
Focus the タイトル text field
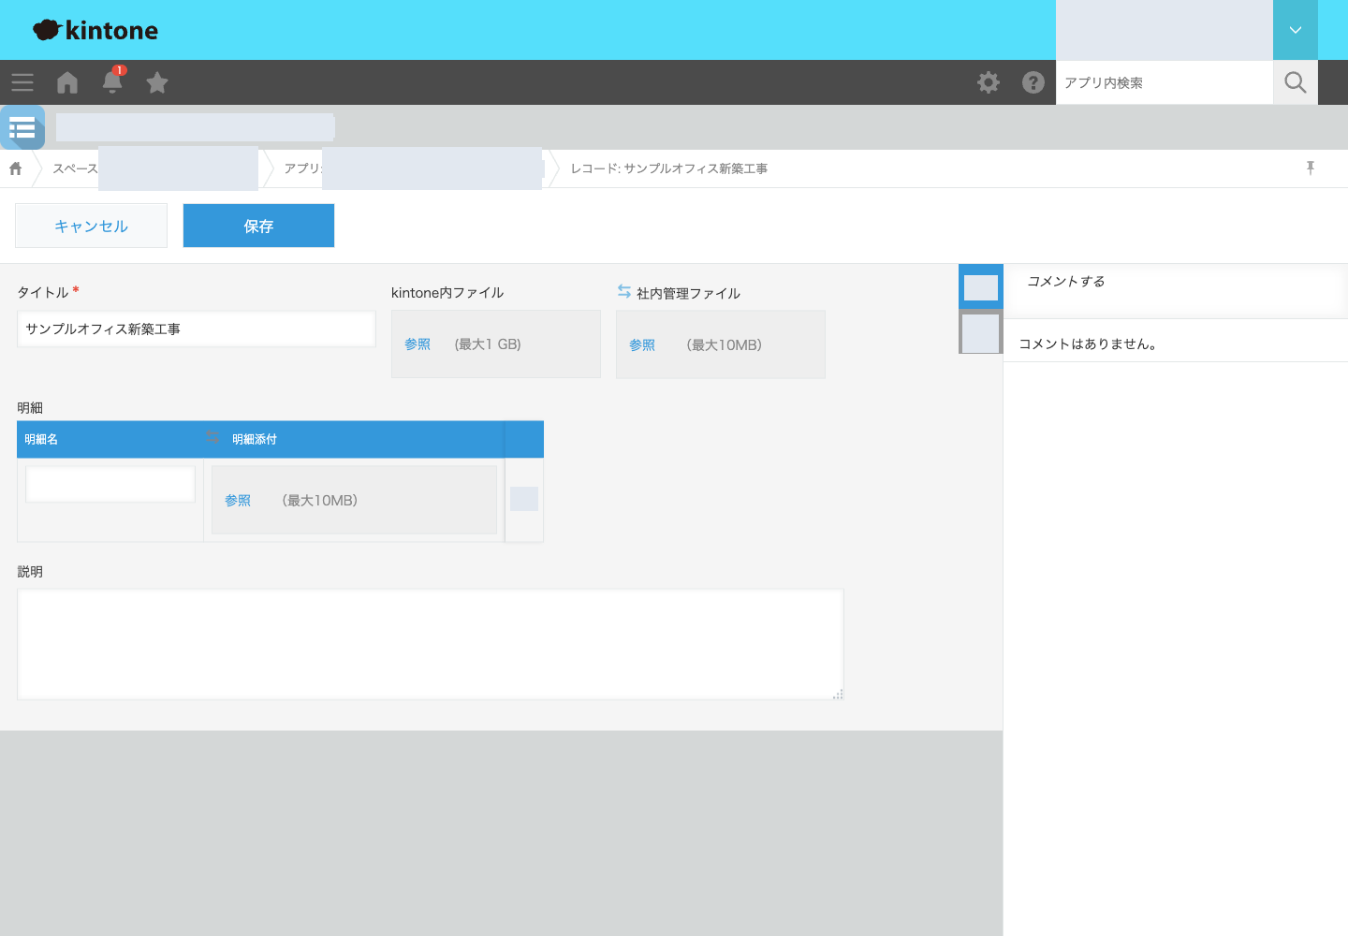tap(197, 329)
